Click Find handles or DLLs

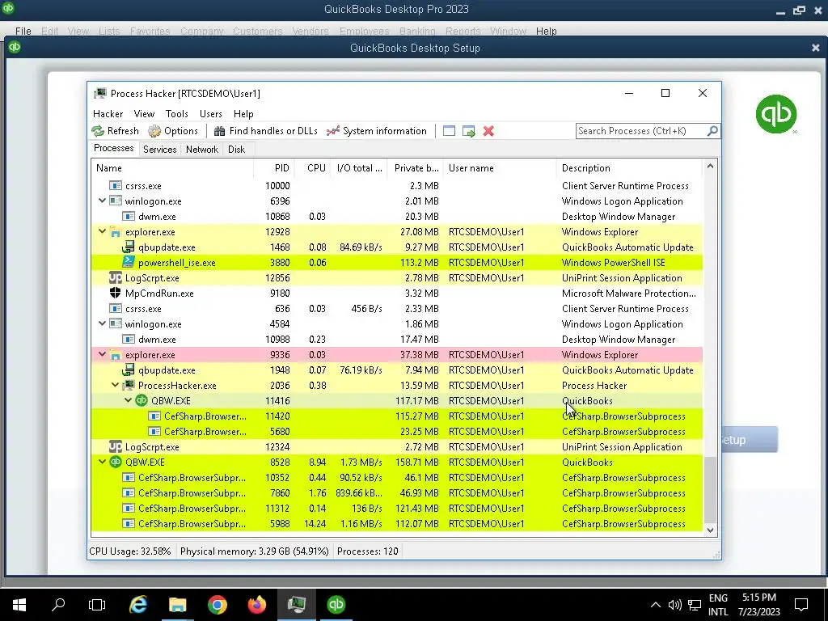pyautogui.click(x=265, y=131)
